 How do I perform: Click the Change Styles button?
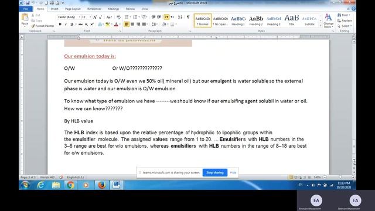click(328, 21)
